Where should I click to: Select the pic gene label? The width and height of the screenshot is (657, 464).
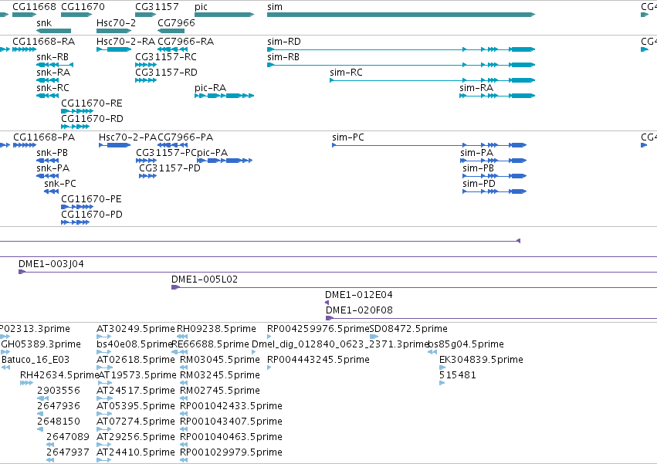[x=201, y=7]
